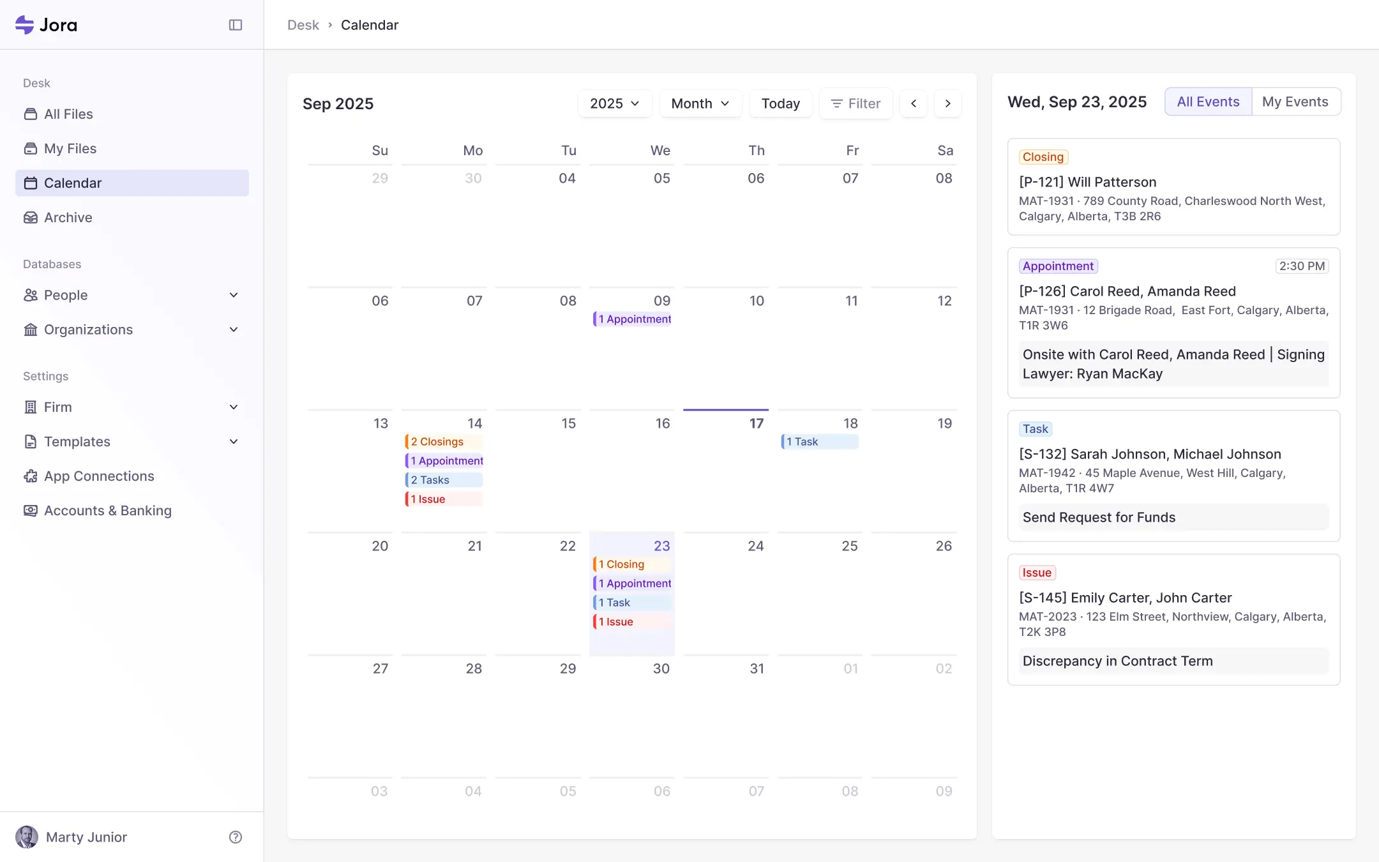
Task: Select the All Events tab
Action: pos(1207,101)
